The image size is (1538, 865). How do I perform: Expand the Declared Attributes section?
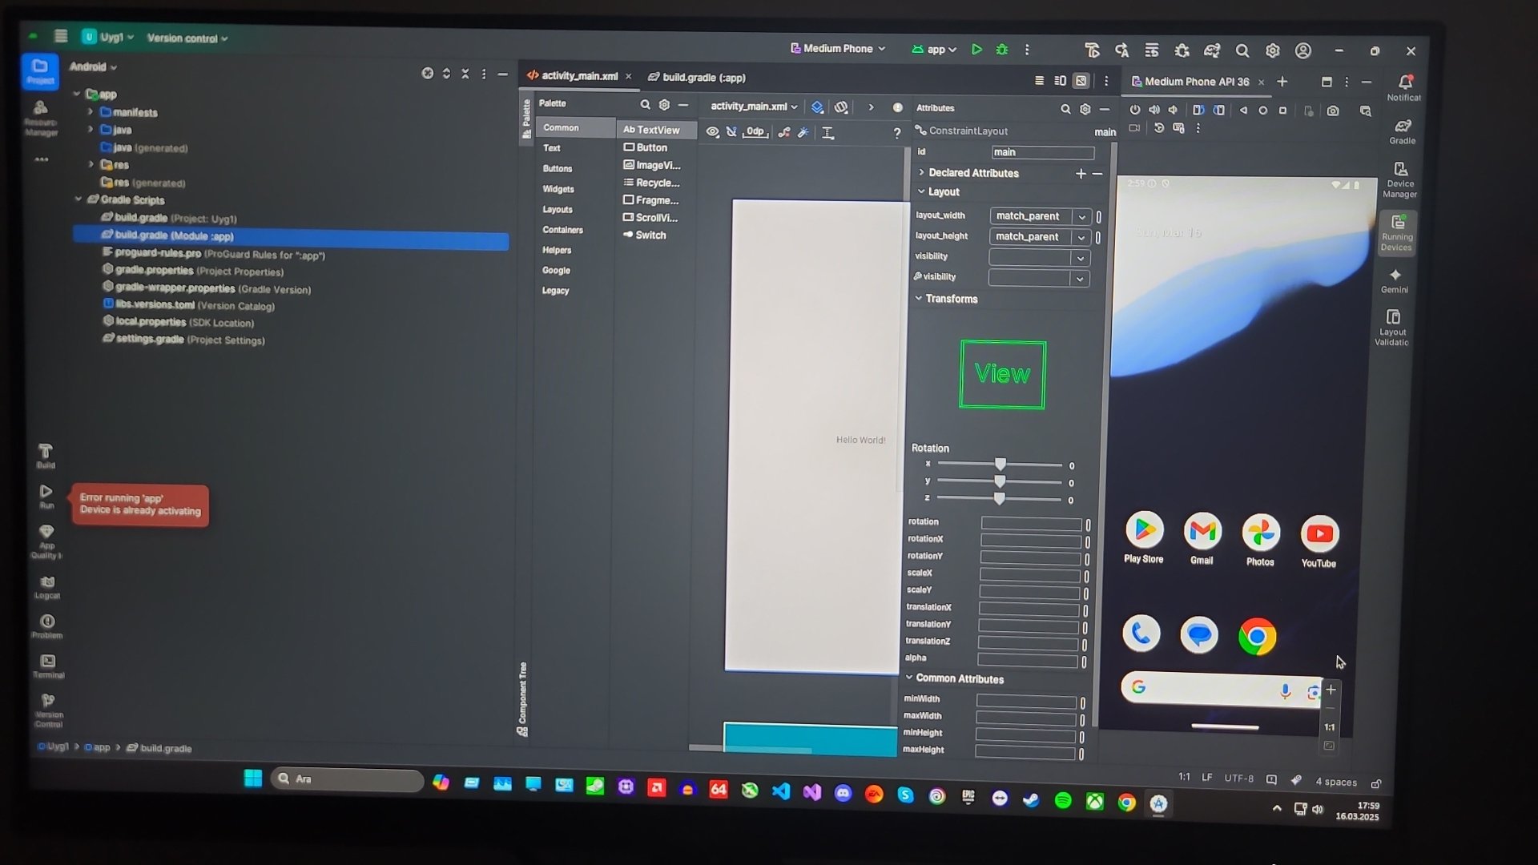coord(921,173)
